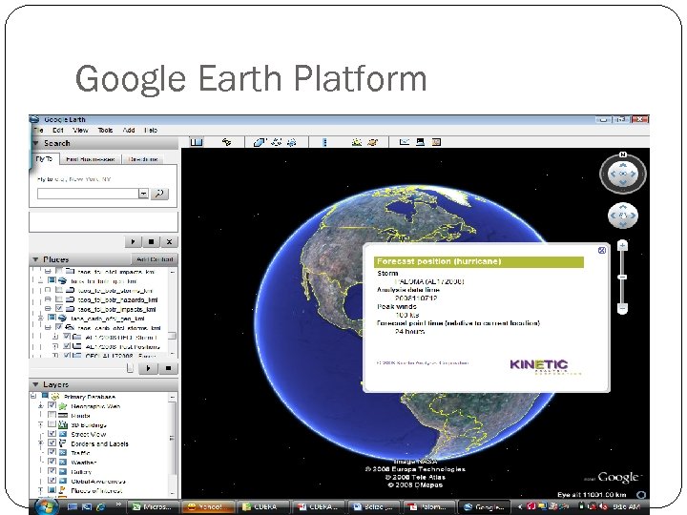Viewport: 687px width, 515px height.
Task: Click the Add Polygon toolbar icon
Action: click(x=260, y=142)
